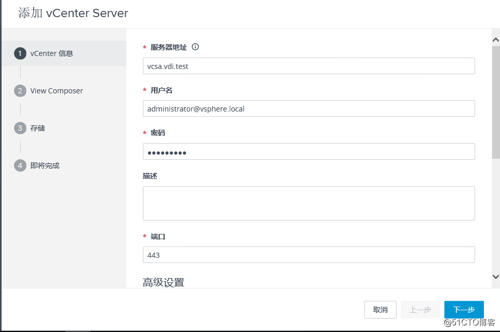This screenshot has width=500, height=332.
Task: Focus the 用户名 field
Action: (309, 108)
